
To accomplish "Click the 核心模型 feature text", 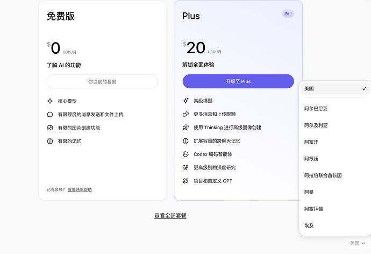I will 67,101.
